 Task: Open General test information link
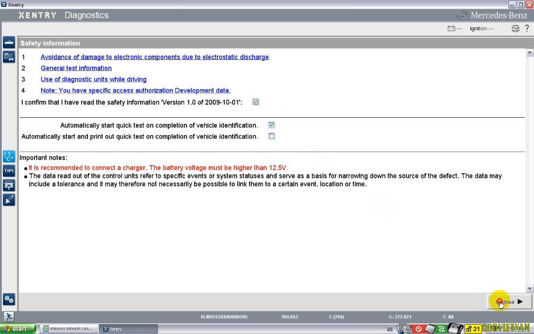coord(76,68)
